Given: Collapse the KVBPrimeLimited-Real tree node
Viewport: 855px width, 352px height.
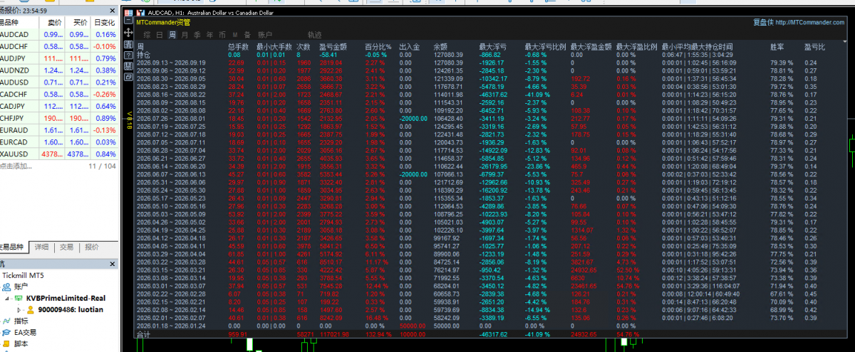Looking at the screenshot, I should tap(7, 299).
